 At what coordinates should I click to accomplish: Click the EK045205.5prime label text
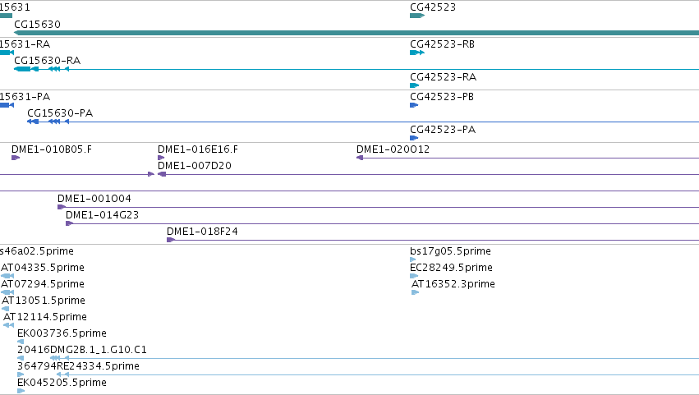pyautogui.click(x=62, y=383)
